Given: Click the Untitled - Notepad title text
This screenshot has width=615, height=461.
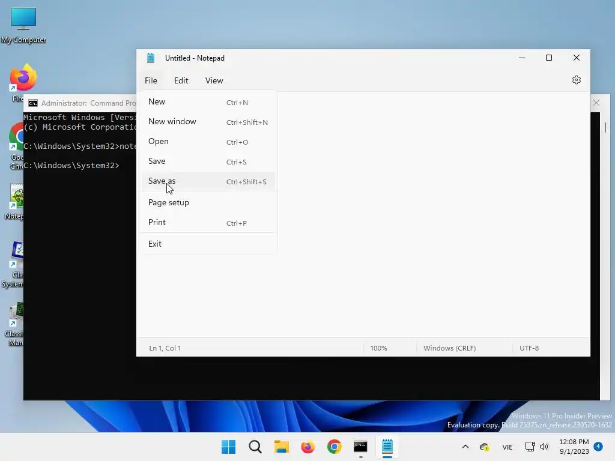Looking at the screenshot, I should 195,58.
